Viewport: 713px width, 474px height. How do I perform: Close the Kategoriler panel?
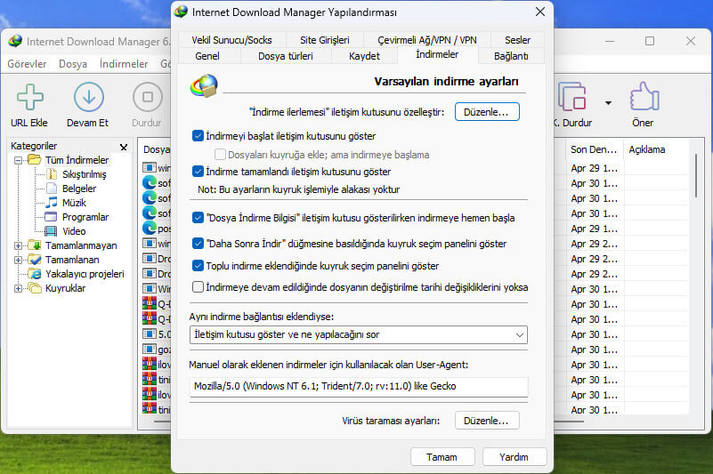tap(123, 148)
